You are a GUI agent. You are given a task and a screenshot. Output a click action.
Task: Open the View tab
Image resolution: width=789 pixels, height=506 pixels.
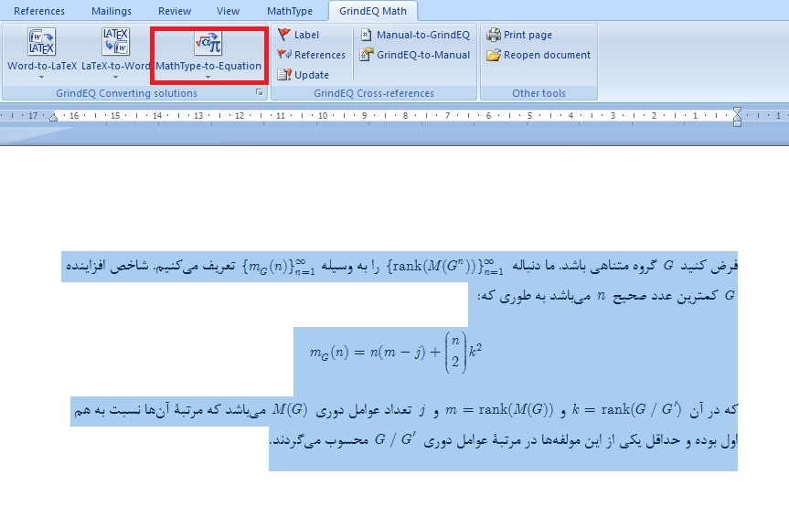228,11
